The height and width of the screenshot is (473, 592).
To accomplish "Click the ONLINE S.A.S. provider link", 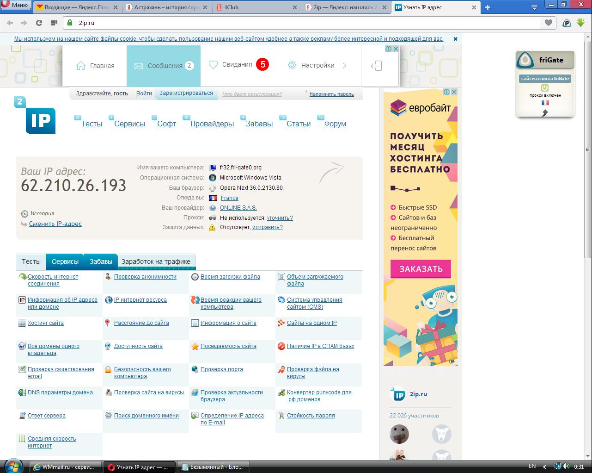I will point(238,208).
